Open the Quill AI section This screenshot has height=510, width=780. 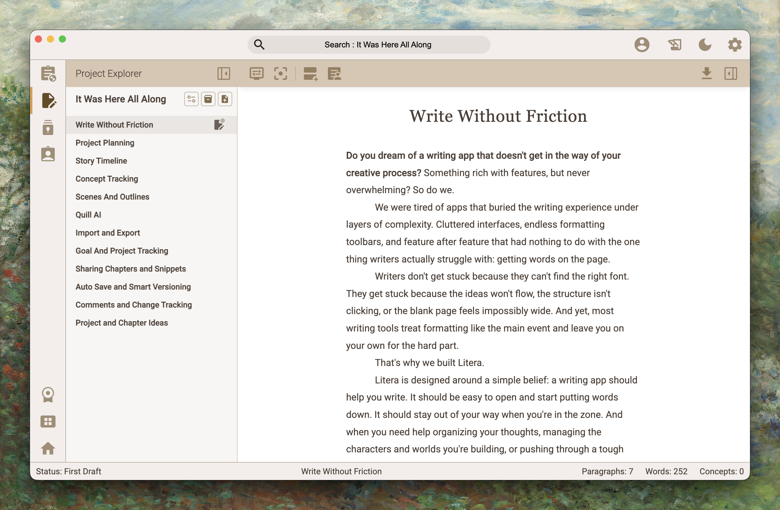click(x=88, y=215)
